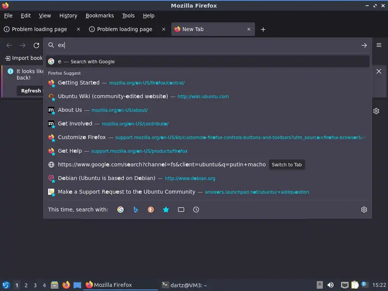
Task: Open the Edit menu
Action: [x=26, y=16]
